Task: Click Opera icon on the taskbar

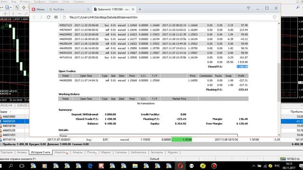Action: [180, 166]
